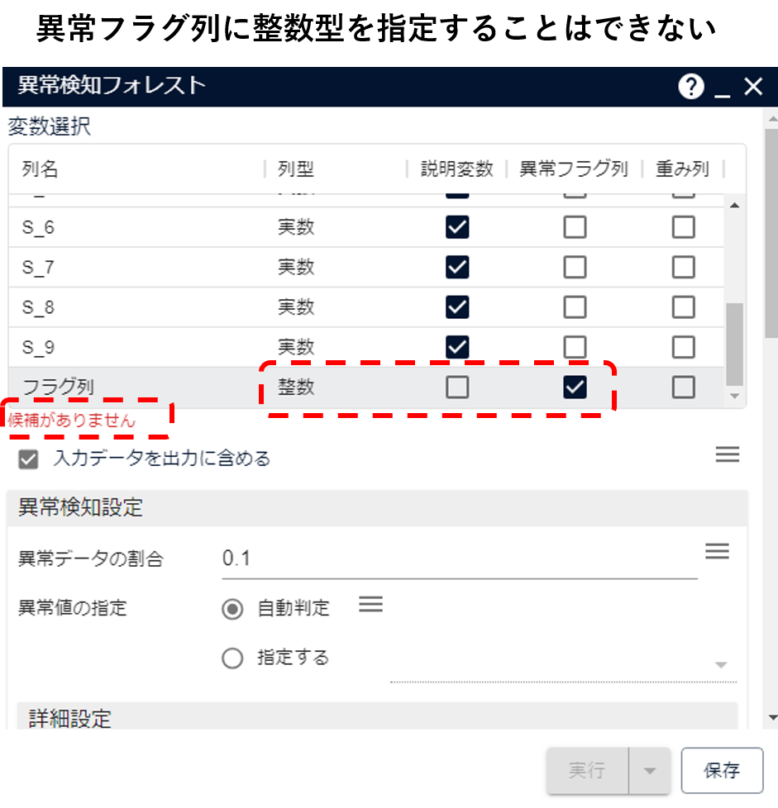This screenshot has width=778, height=808.
Task: Select the 自動判定 radio button
Action: click(232, 609)
